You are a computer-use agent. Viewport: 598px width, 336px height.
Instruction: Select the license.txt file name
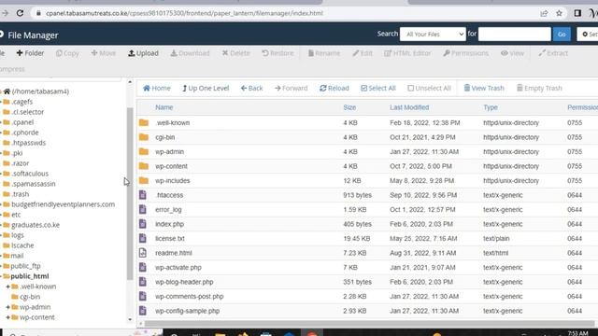point(170,239)
